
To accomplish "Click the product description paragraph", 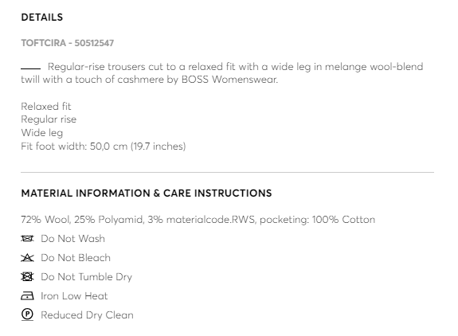I will (x=222, y=73).
